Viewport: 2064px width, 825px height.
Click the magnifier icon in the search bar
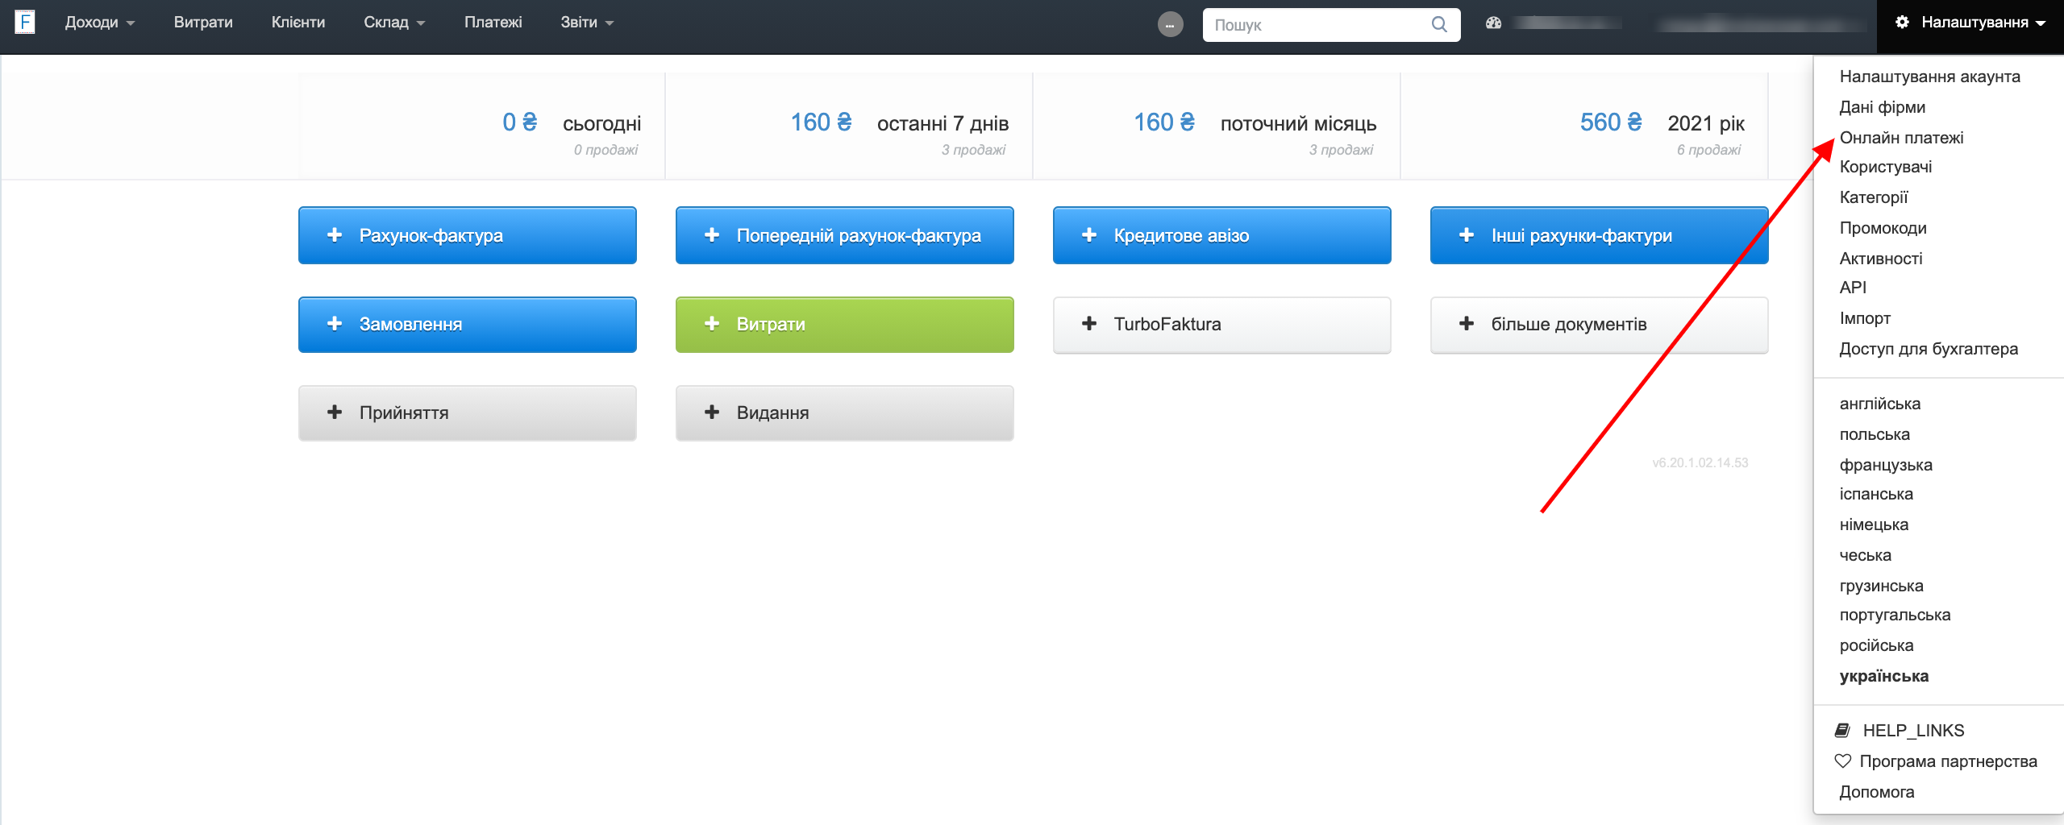click(1438, 24)
